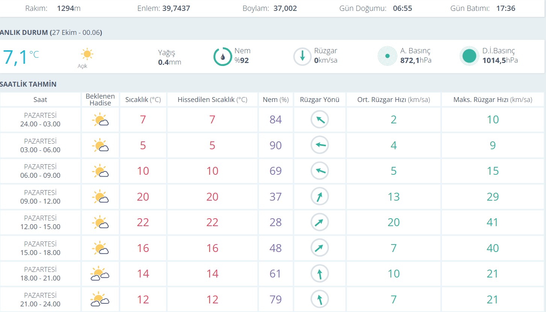Click the Gün Batımı 17:36 value
Screen dimensions: 546x312
(505, 8)
